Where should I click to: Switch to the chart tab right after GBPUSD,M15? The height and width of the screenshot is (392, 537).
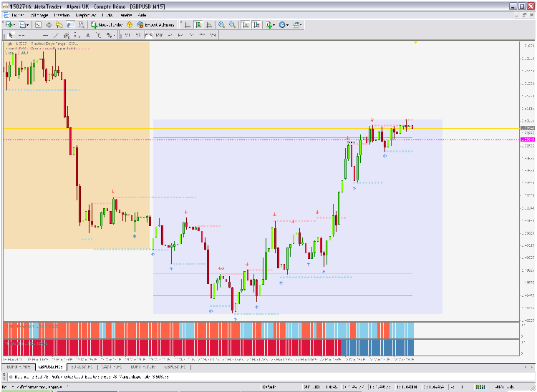[82, 367]
